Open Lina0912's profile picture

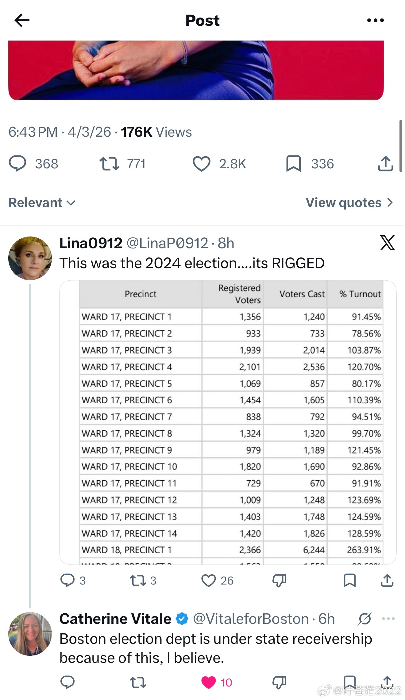[x=30, y=258]
